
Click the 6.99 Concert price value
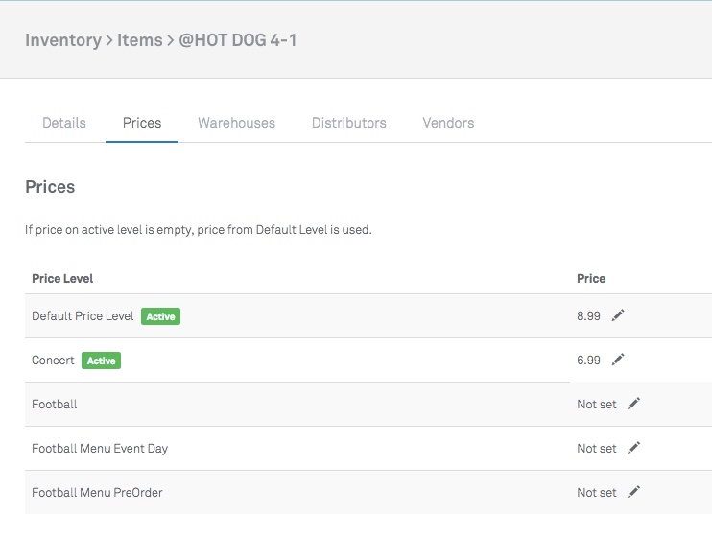588,361
